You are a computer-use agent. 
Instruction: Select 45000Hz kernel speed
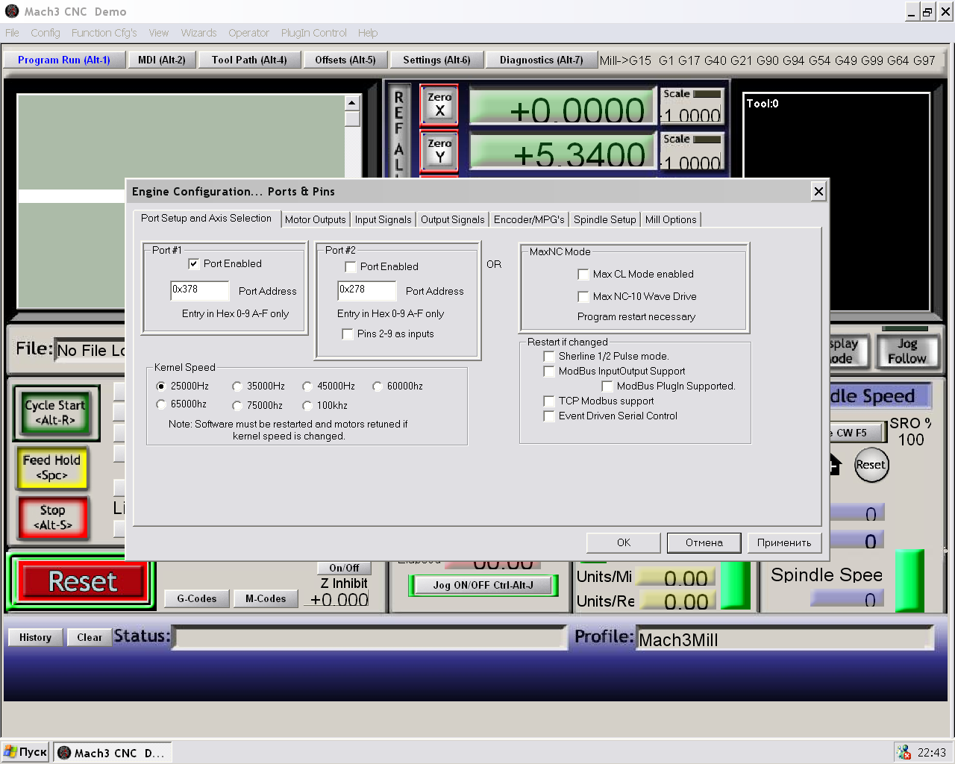coord(307,386)
